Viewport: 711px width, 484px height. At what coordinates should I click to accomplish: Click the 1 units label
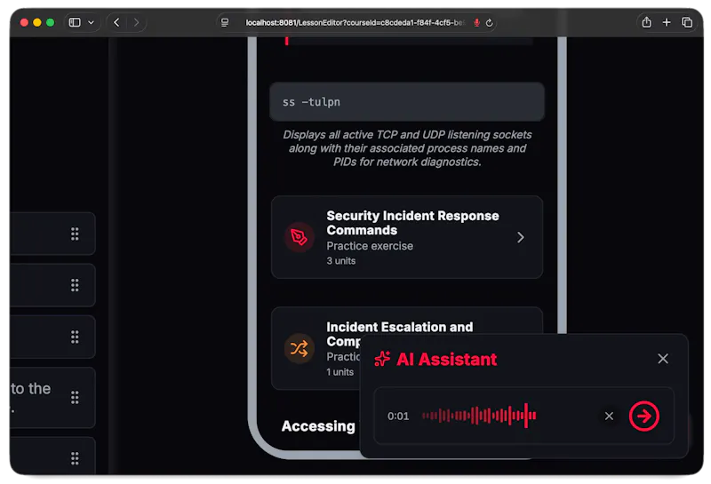click(x=340, y=372)
